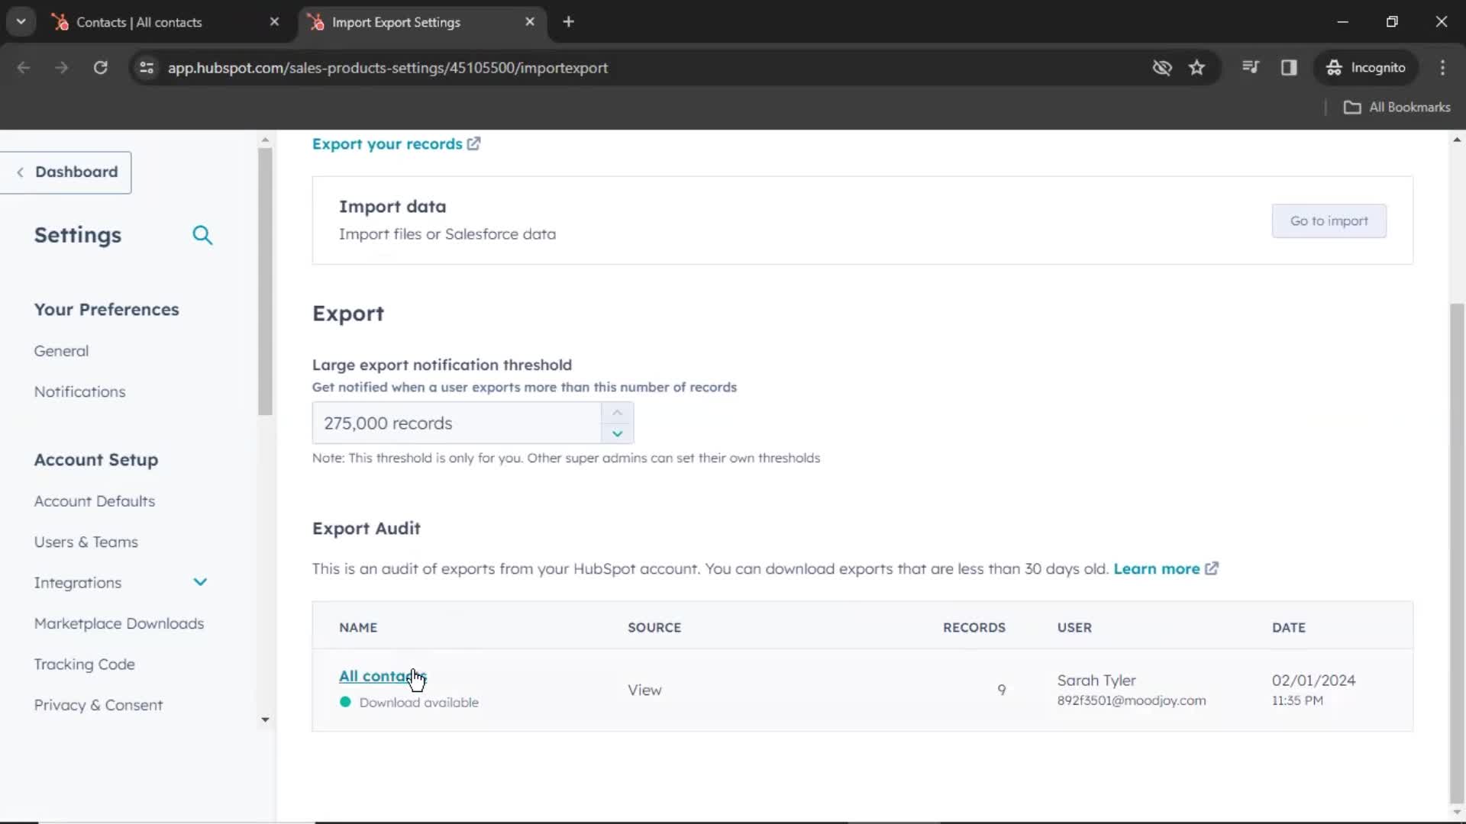Screen dimensions: 1466x824
Task: Click Go to import button
Action: (1329, 220)
